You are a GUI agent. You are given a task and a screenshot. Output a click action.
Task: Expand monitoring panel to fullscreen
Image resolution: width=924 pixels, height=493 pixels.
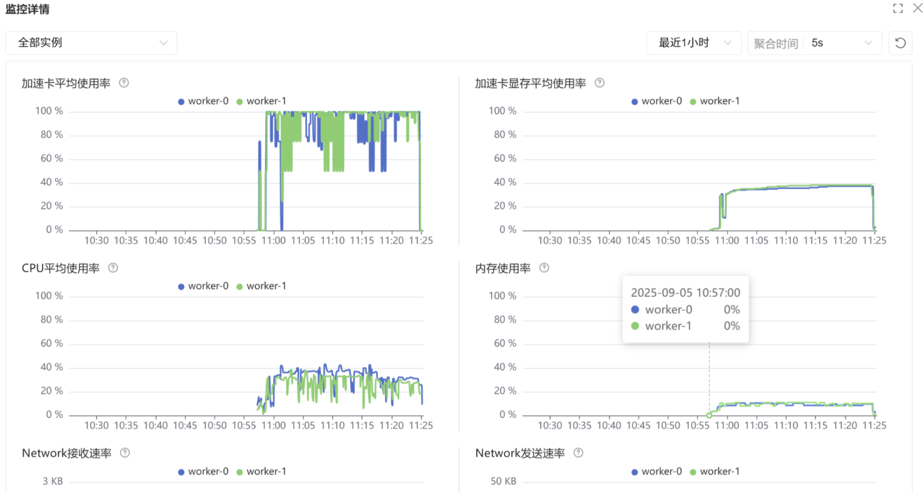click(x=898, y=8)
